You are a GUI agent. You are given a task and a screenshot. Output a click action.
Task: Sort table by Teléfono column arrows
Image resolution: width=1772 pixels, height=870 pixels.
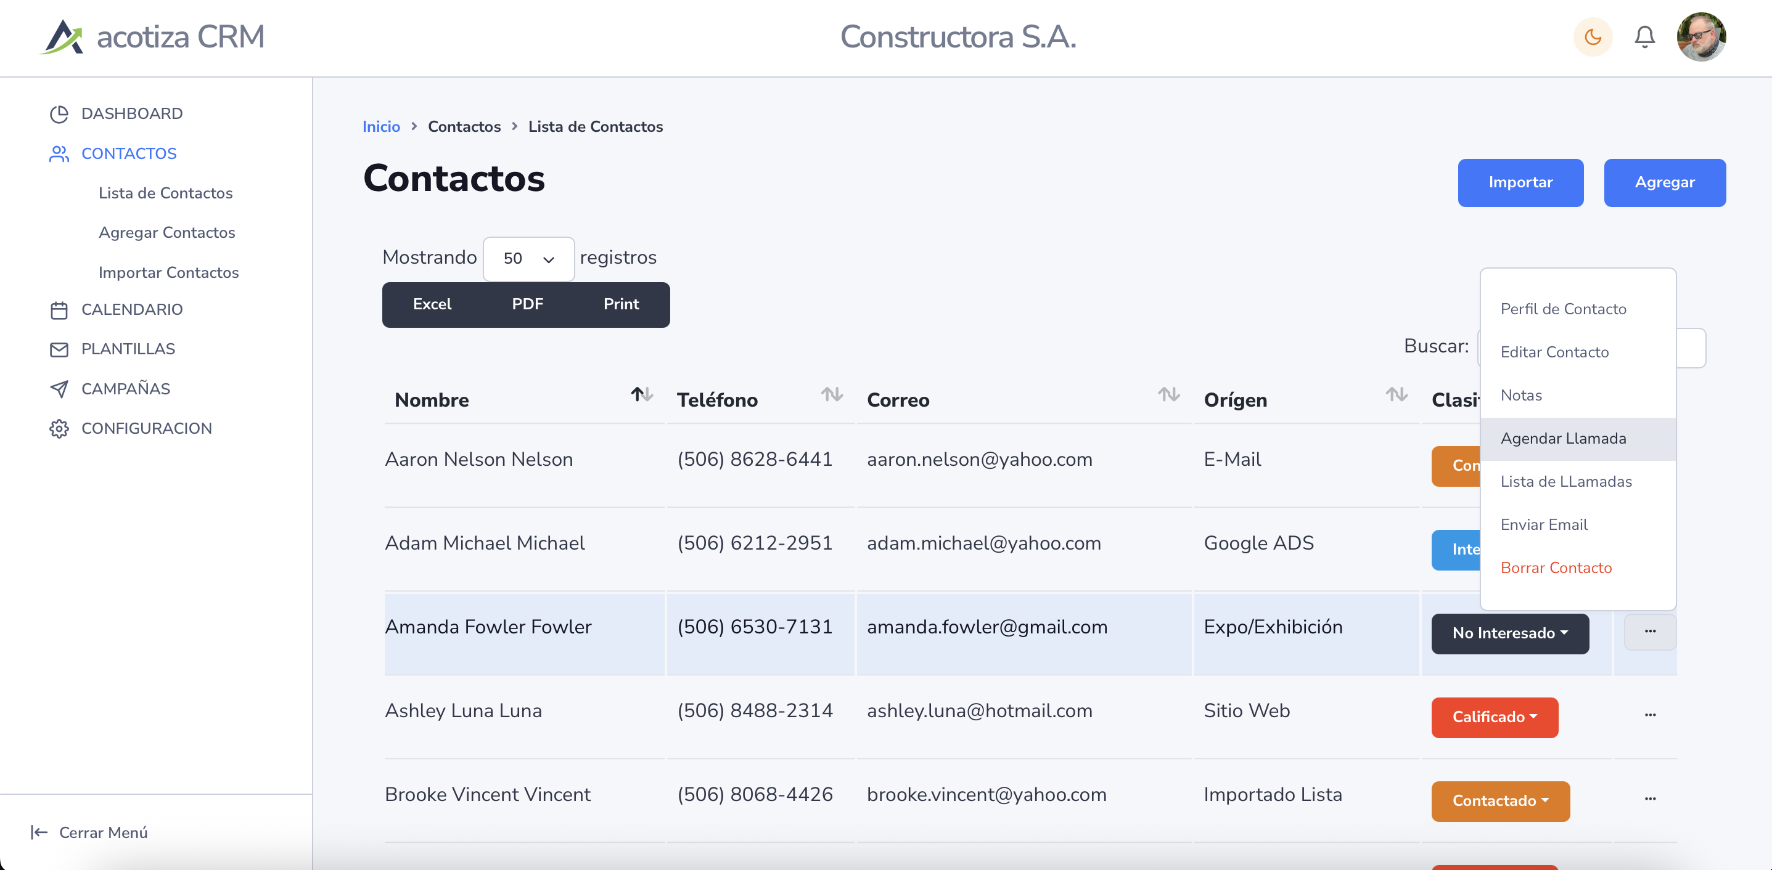tap(831, 394)
